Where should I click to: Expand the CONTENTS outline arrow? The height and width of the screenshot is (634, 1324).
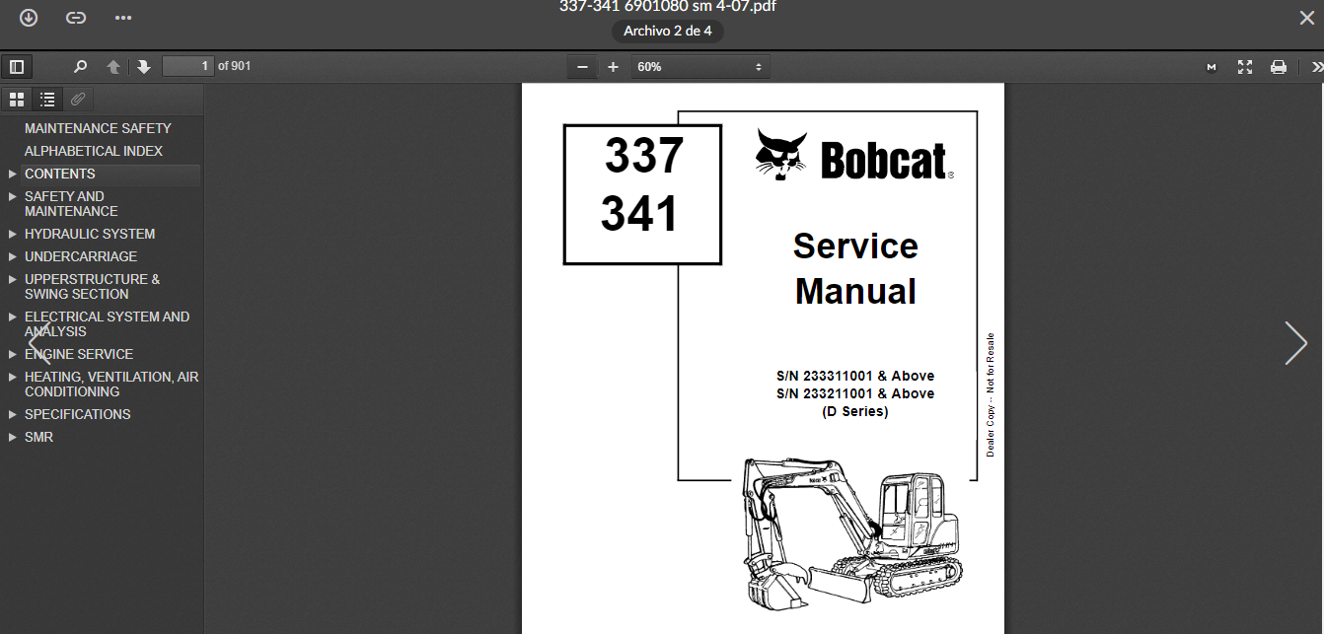(x=13, y=174)
